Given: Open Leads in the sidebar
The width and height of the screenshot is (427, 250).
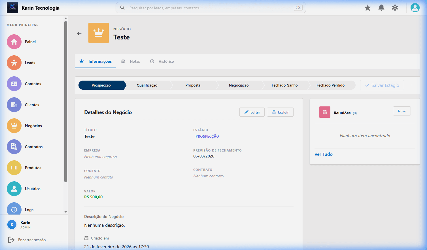Looking at the screenshot, I should pos(30,63).
